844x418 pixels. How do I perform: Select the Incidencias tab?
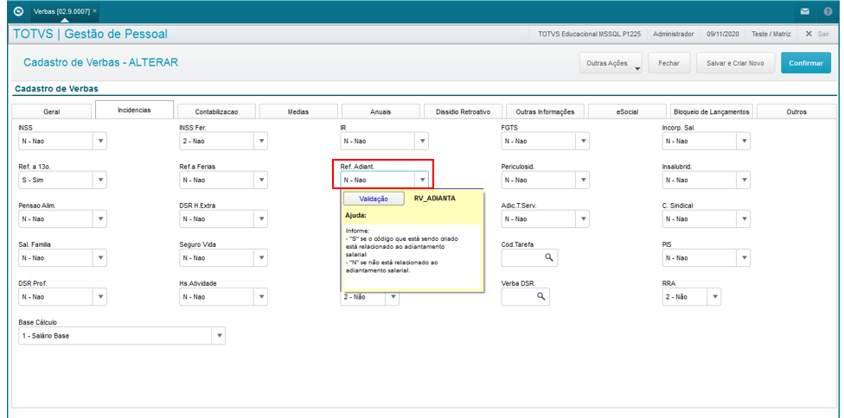(135, 110)
